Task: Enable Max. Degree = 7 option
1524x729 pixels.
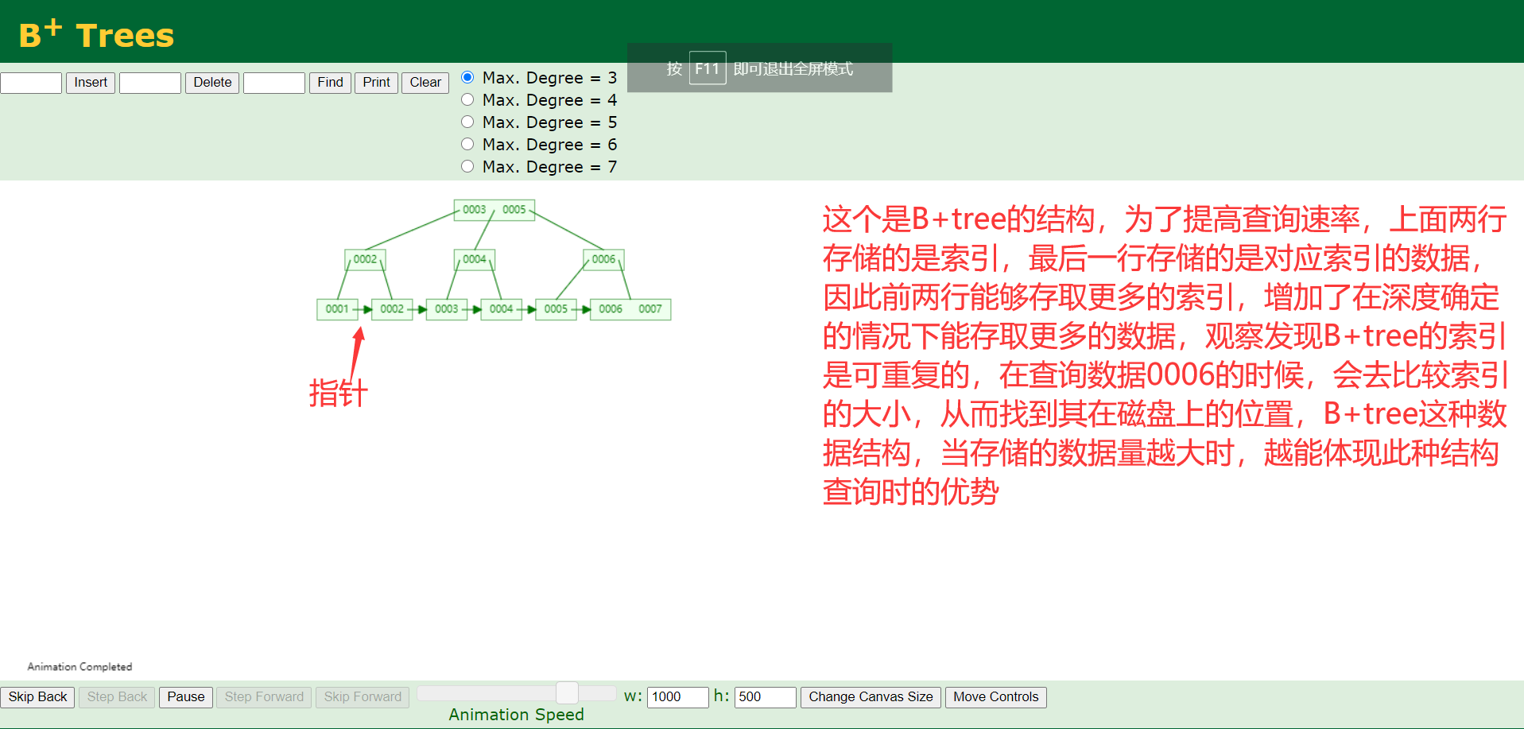Action: [467, 166]
